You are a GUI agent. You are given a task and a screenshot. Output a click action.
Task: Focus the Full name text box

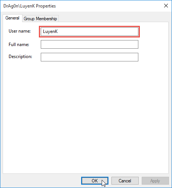(89, 44)
